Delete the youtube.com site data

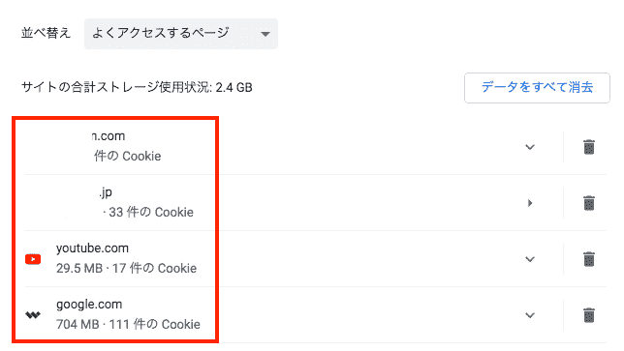click(588, 259)
